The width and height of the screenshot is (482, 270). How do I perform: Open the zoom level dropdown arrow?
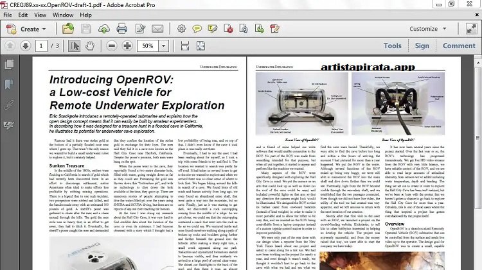(163, 46)
